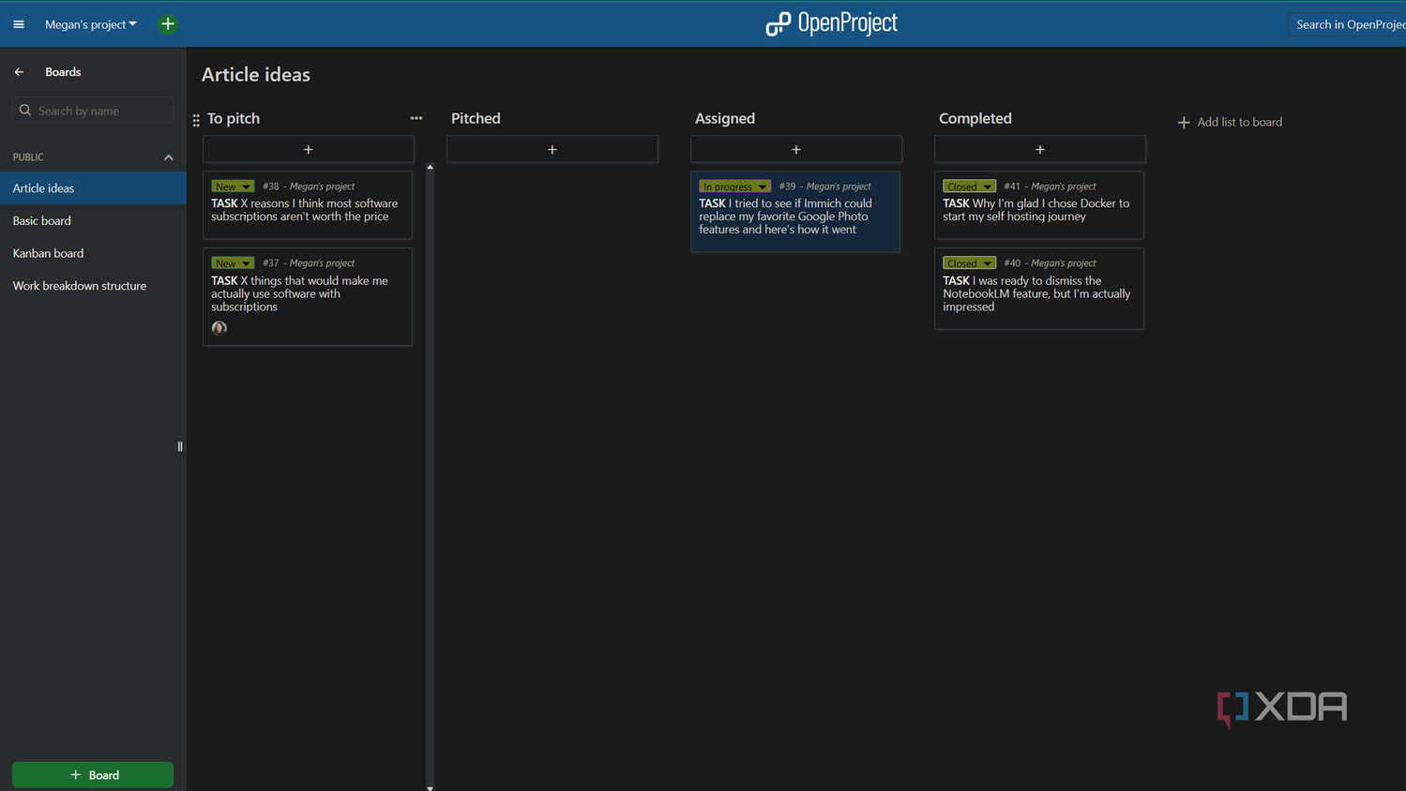Viewport: 1406px width, 791px height.
Task: Click the To pitch list title
Action: point(234,119)
